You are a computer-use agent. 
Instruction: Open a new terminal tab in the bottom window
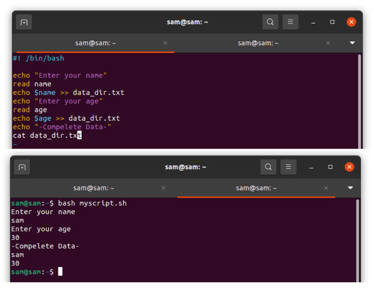pyautogui.click(x=22, y=167)
